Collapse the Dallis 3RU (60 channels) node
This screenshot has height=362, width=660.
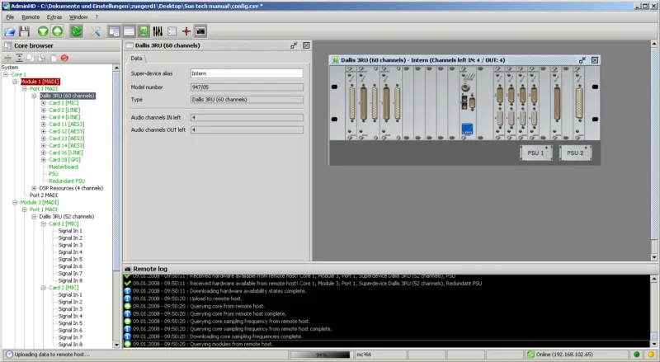(x=34, y=96)
